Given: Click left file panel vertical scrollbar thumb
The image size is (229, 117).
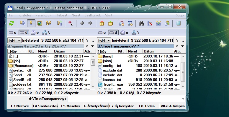Looking at the screenshot, I should [93, 62].
